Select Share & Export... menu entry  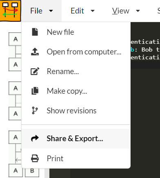pos(76,139)
